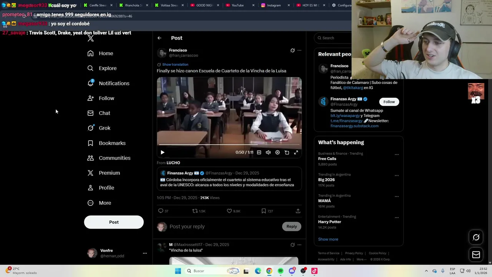
Task: Open finanzasargy.substack.com link
Action: click(354, 126)
